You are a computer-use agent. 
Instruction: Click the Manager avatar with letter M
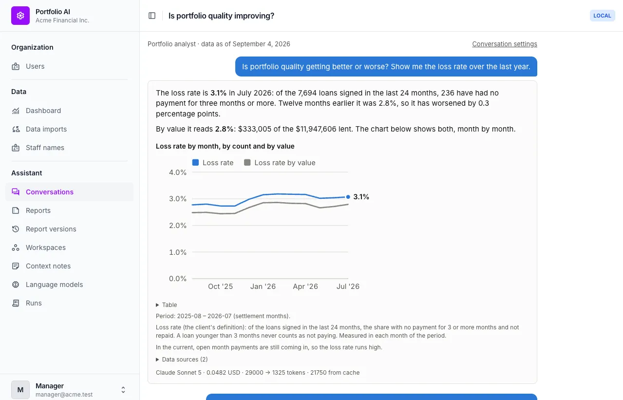20,390
